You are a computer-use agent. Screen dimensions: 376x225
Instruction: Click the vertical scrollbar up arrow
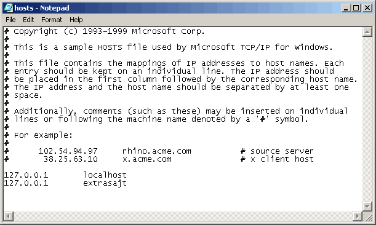367,32
